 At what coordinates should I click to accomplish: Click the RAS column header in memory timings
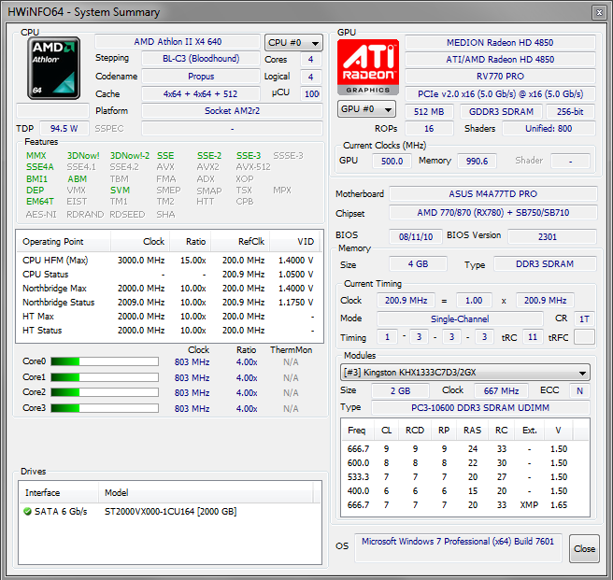(472, 431)
